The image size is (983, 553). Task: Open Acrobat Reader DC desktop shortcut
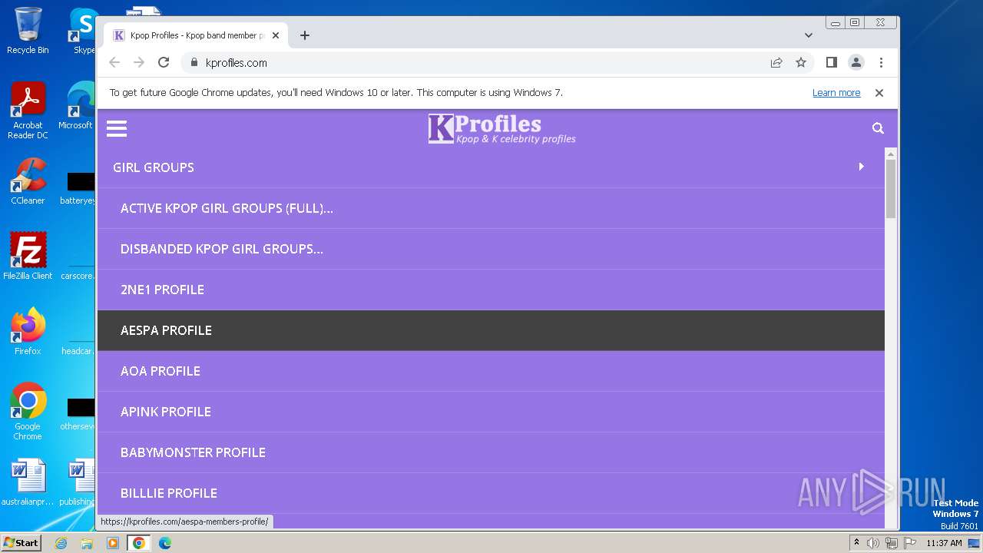[28, 111]
